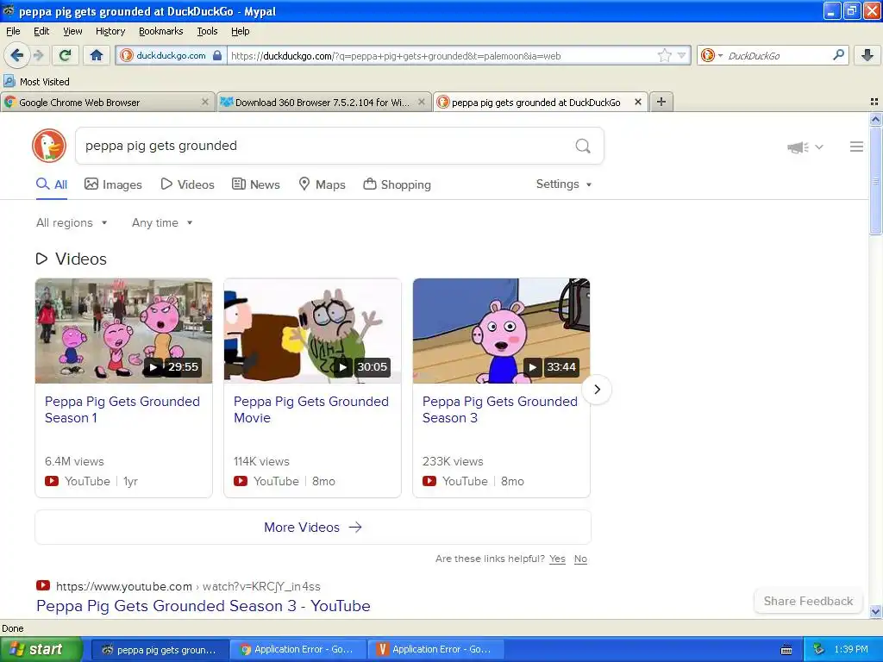Open the View menu

(72, 31)
